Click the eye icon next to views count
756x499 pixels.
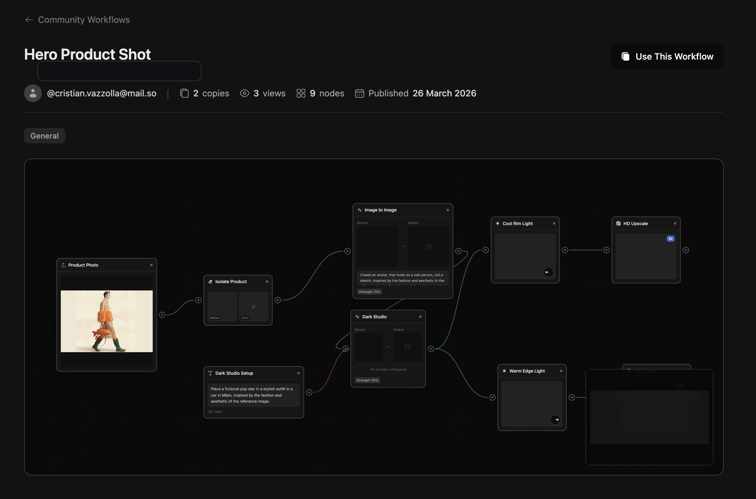coord(244,93)
